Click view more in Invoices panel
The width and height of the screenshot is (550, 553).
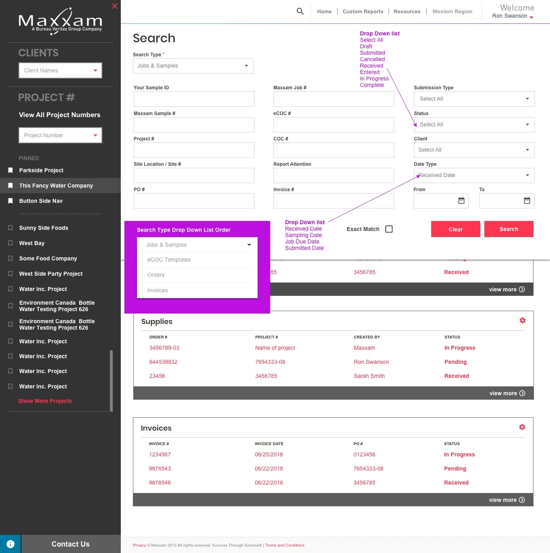point(507,500)
